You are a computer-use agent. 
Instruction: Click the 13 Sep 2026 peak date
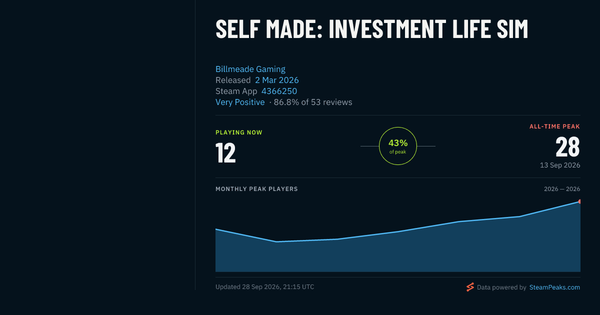tap(560, 165)
